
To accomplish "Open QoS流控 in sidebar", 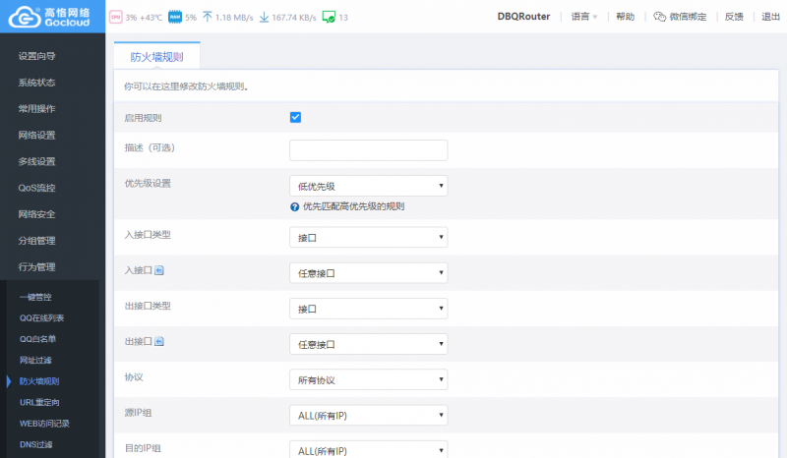I will 36,188.
